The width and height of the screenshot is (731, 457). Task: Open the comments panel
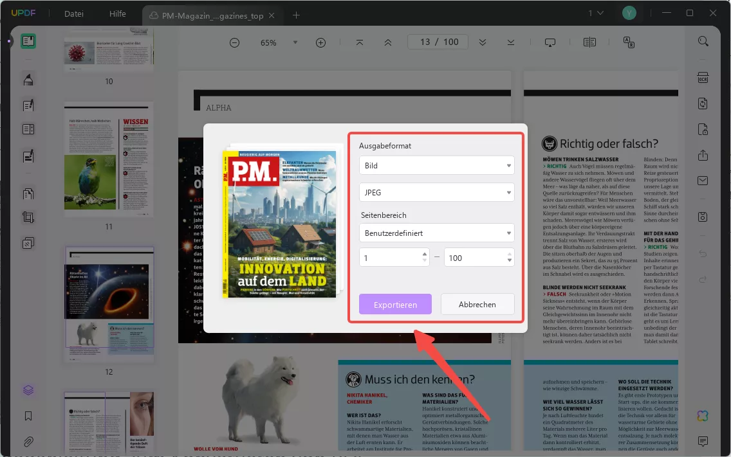[x=703, y=442]
